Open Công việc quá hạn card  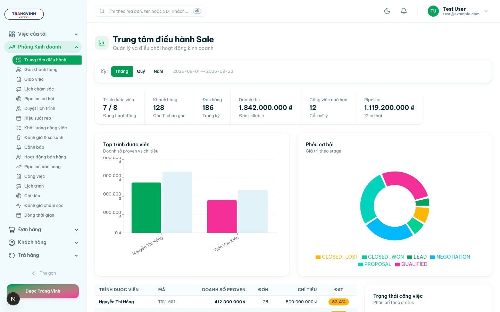point(328,108)
